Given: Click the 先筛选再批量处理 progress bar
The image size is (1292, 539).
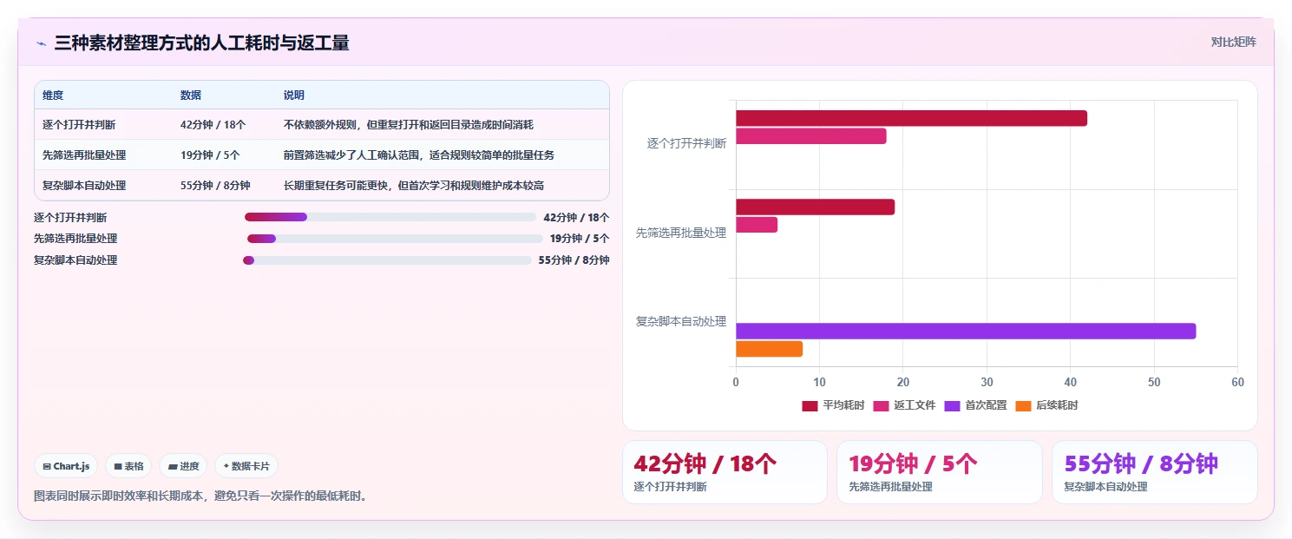Looking at the screenshot, I should pyautogui.click(x=395, y=239).
